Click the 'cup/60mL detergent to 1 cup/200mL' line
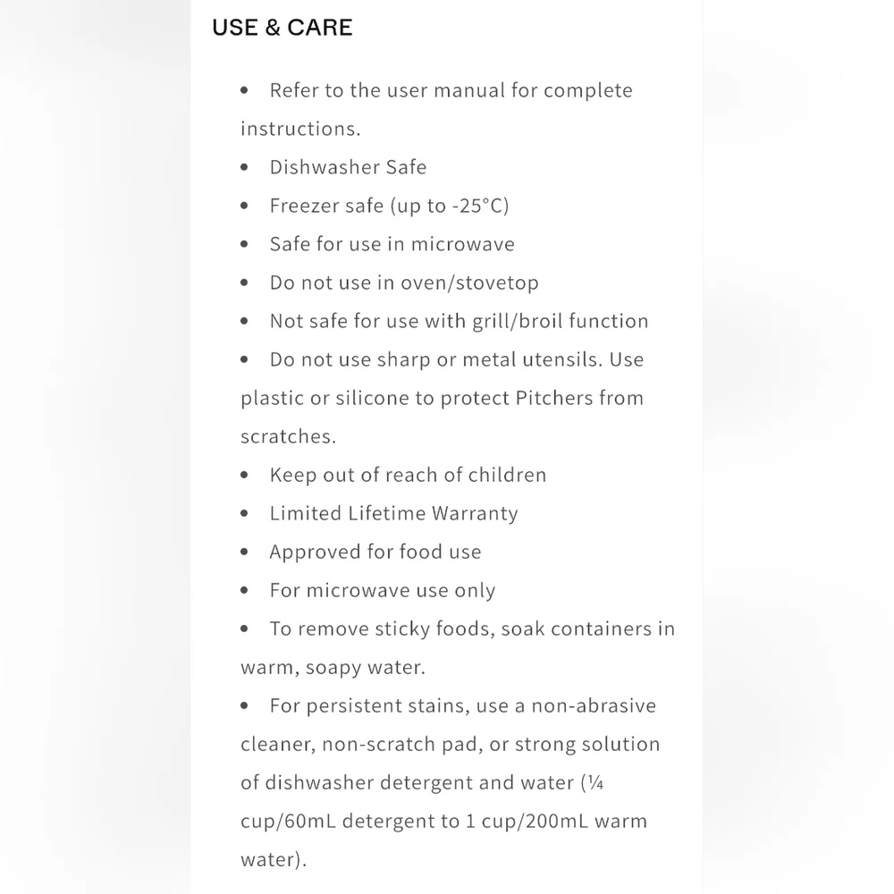Screen dimensions: 894x894 (x=443, y=821)
